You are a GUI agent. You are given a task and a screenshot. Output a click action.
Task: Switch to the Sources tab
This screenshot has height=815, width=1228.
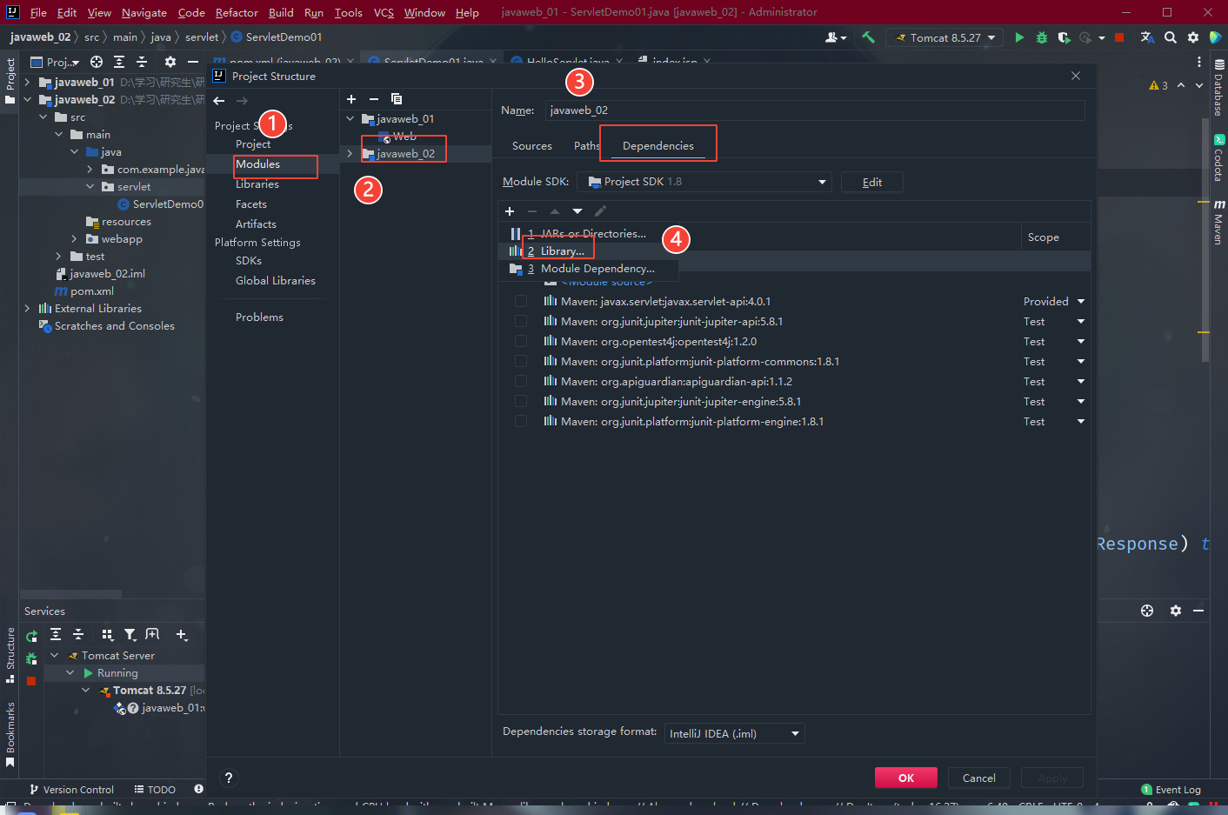click(532, 145)
